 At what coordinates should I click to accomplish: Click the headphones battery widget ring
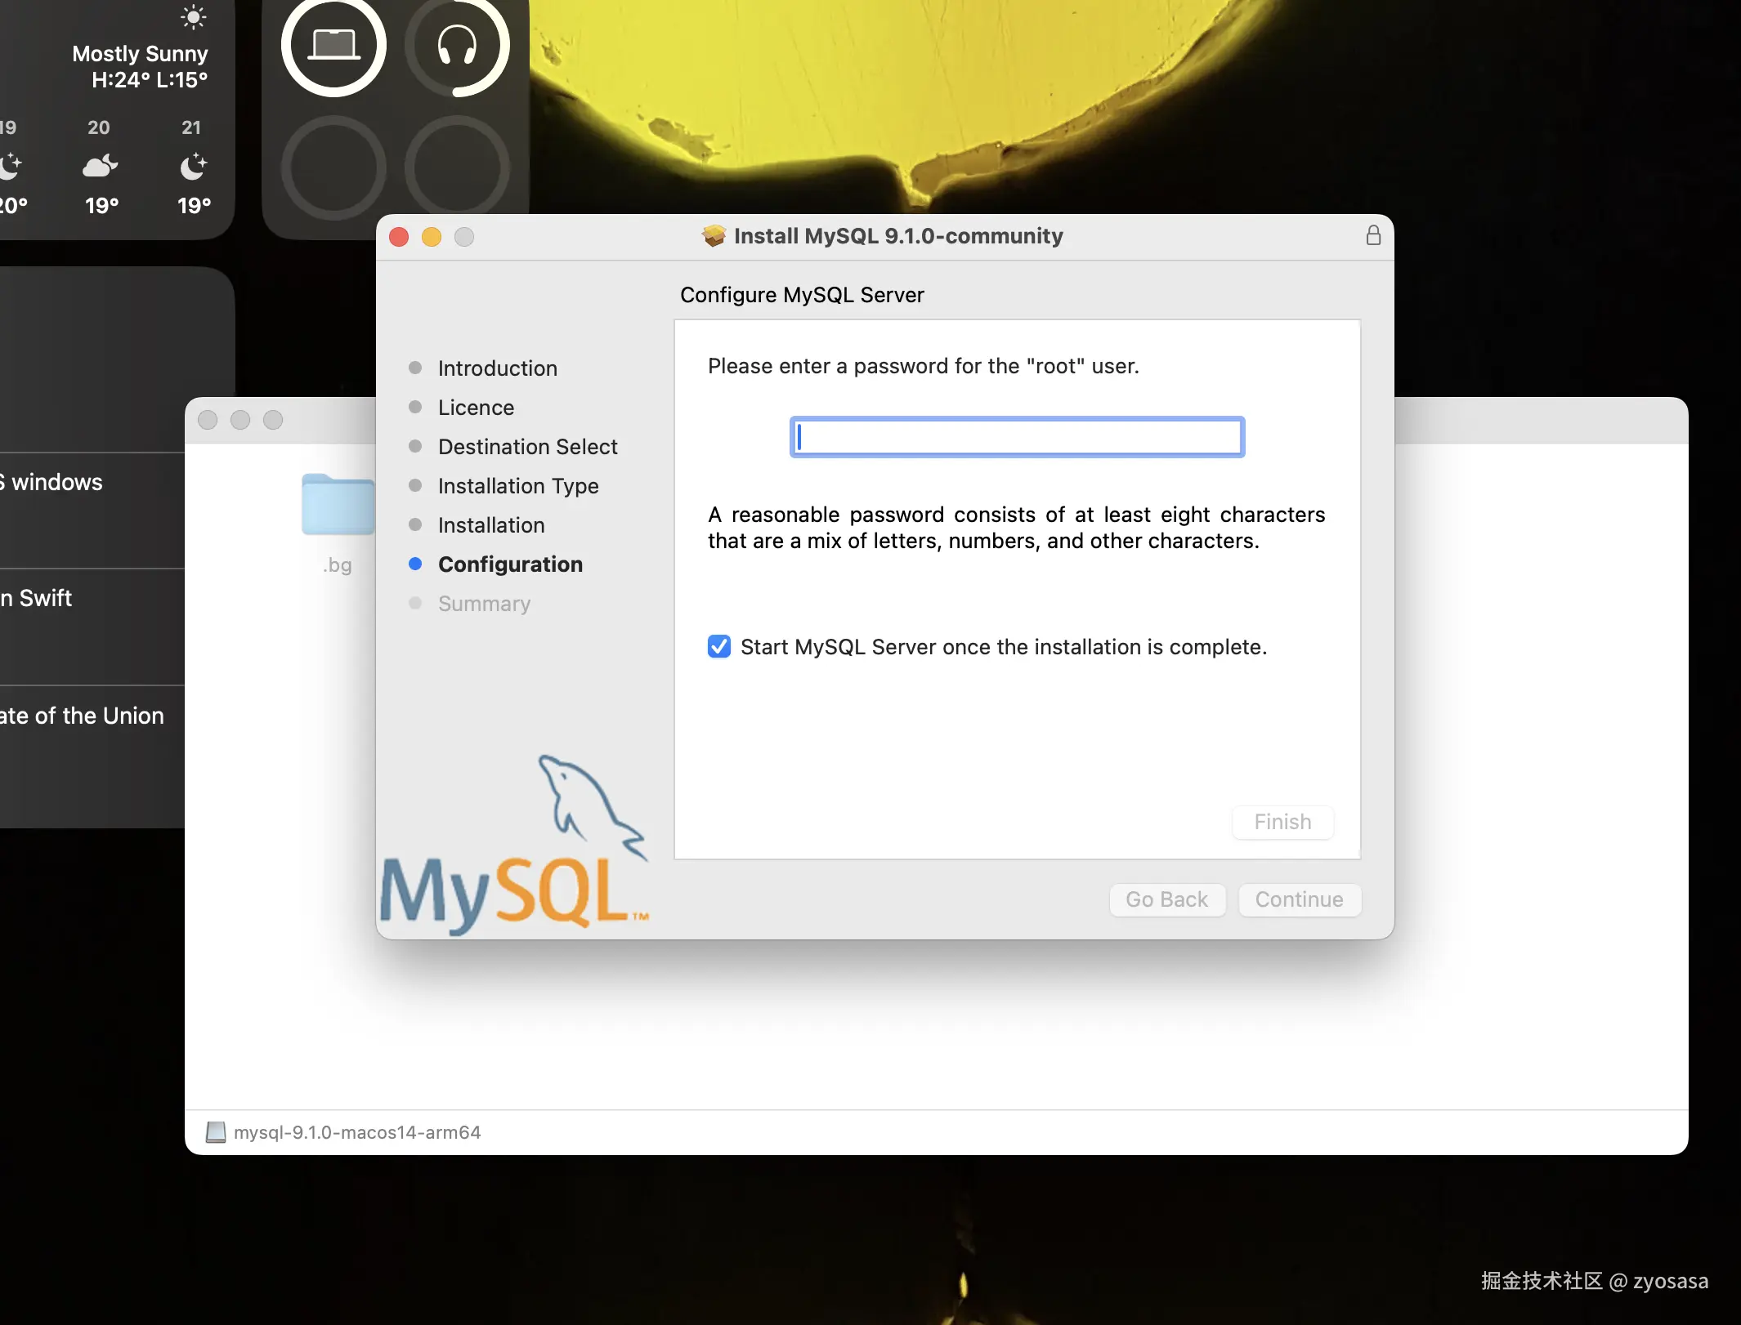[x=457, y=45]
